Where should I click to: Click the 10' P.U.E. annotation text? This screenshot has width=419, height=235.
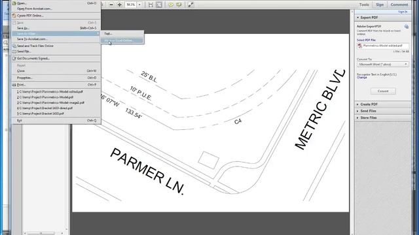pos(141,93)
